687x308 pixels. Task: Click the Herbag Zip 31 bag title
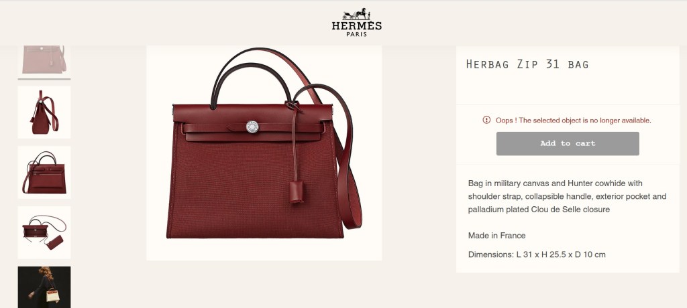527,64
